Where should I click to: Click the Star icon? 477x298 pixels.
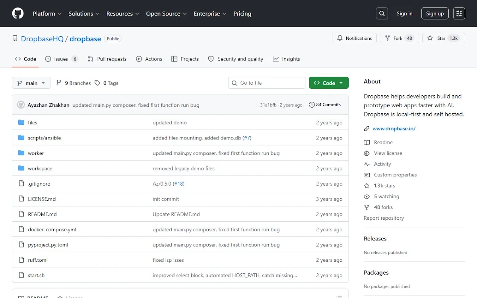coord(430,38)
